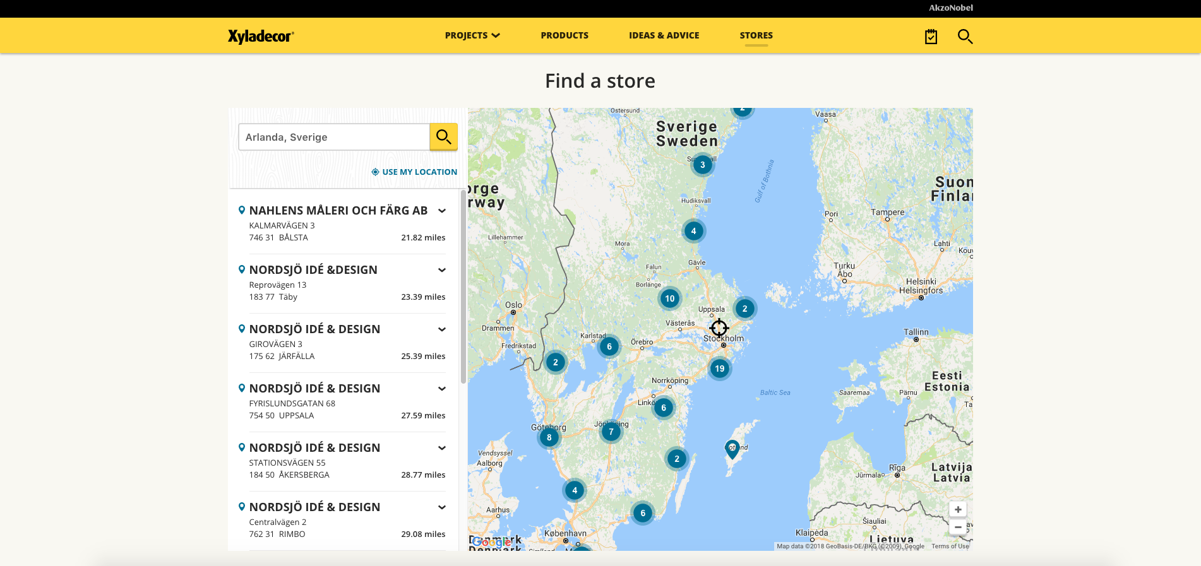The width and height of the screenshot is (1201, 566).
Task: Open the Ideas & Advice menu item
Action: pos(664,35)
